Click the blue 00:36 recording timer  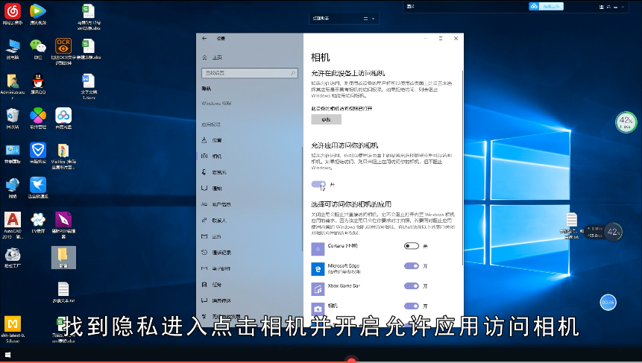608,303
